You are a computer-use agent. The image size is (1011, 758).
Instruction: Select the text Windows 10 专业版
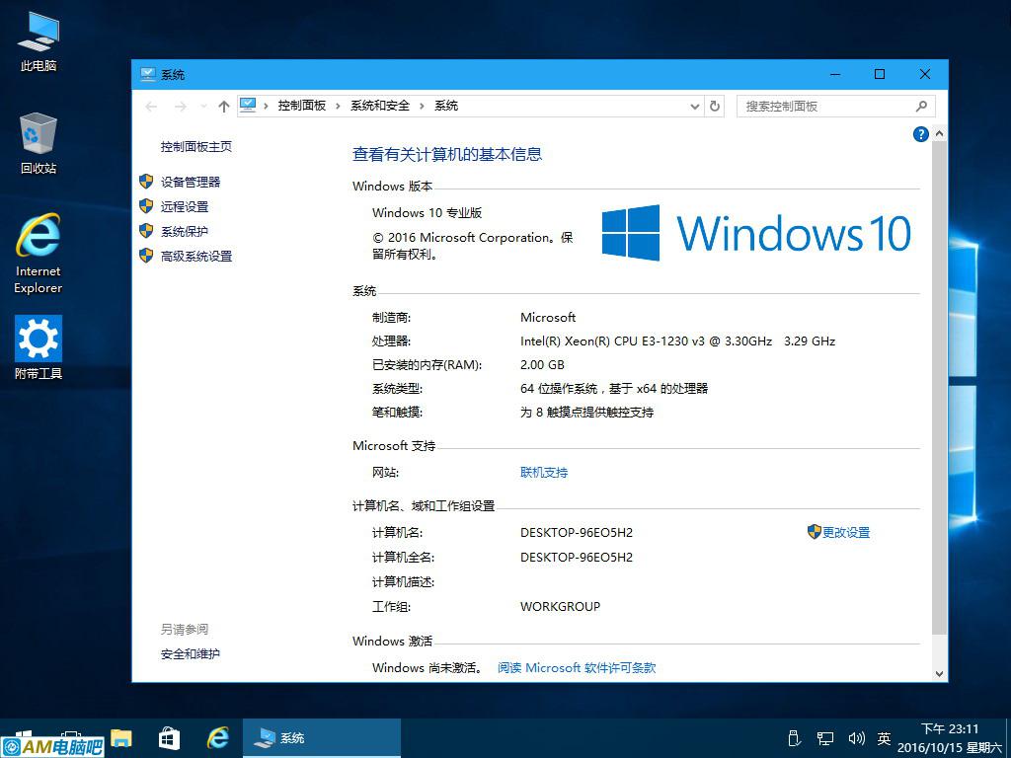[427, 213]
